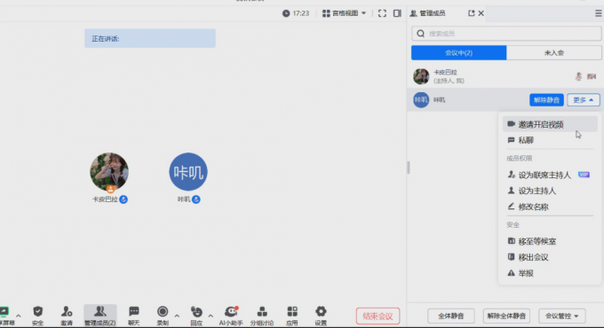This screenshot has width=604, height=328.
Task: Select 邀请开启视频 from the menu
Action: 550,124
